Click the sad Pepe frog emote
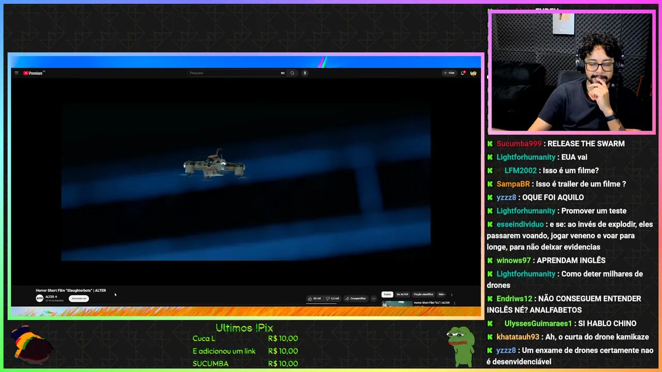This screenshot has height=372, width=662. click(x=460, y=346)
